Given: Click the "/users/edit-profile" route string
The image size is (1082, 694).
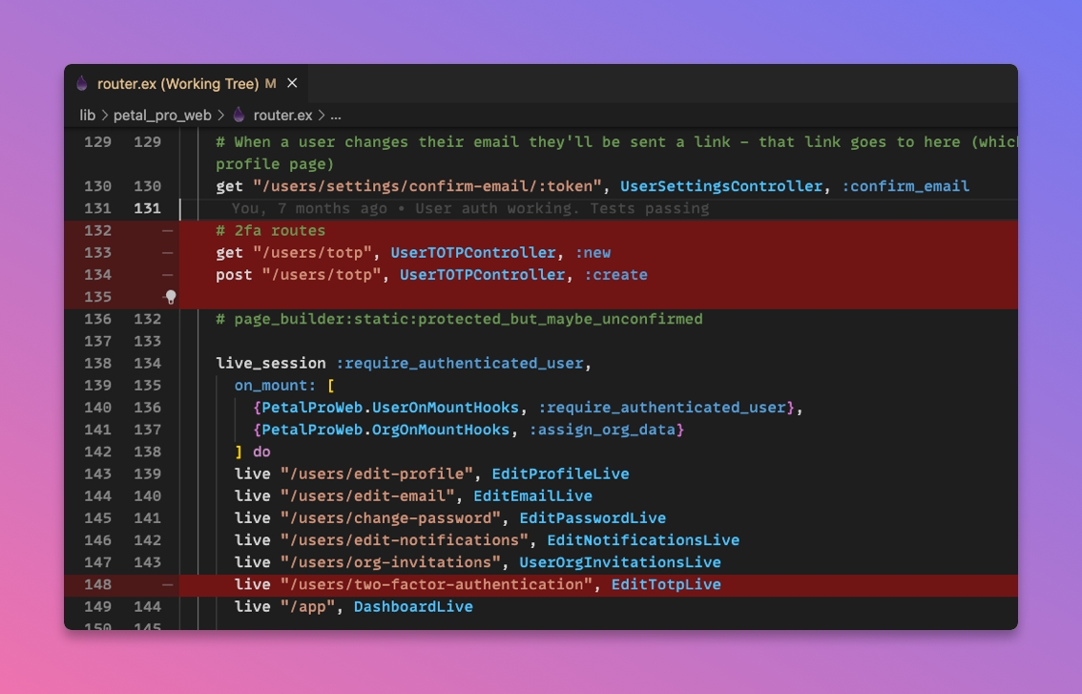Looking at the screenshot, I should 376,473.
